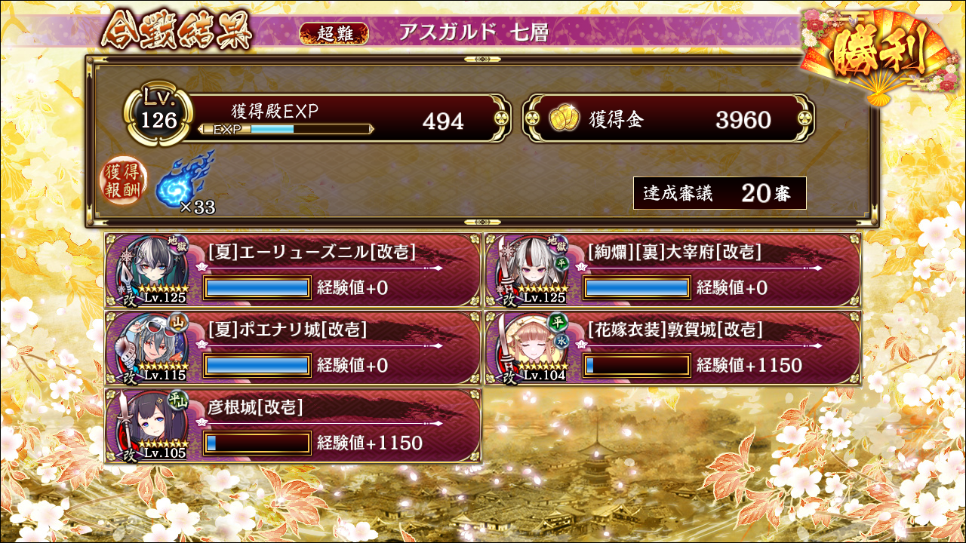Click the 平山 terrain badge on 彦根城
The width and height of the screenshot is (966, 543).
point(178,400)
